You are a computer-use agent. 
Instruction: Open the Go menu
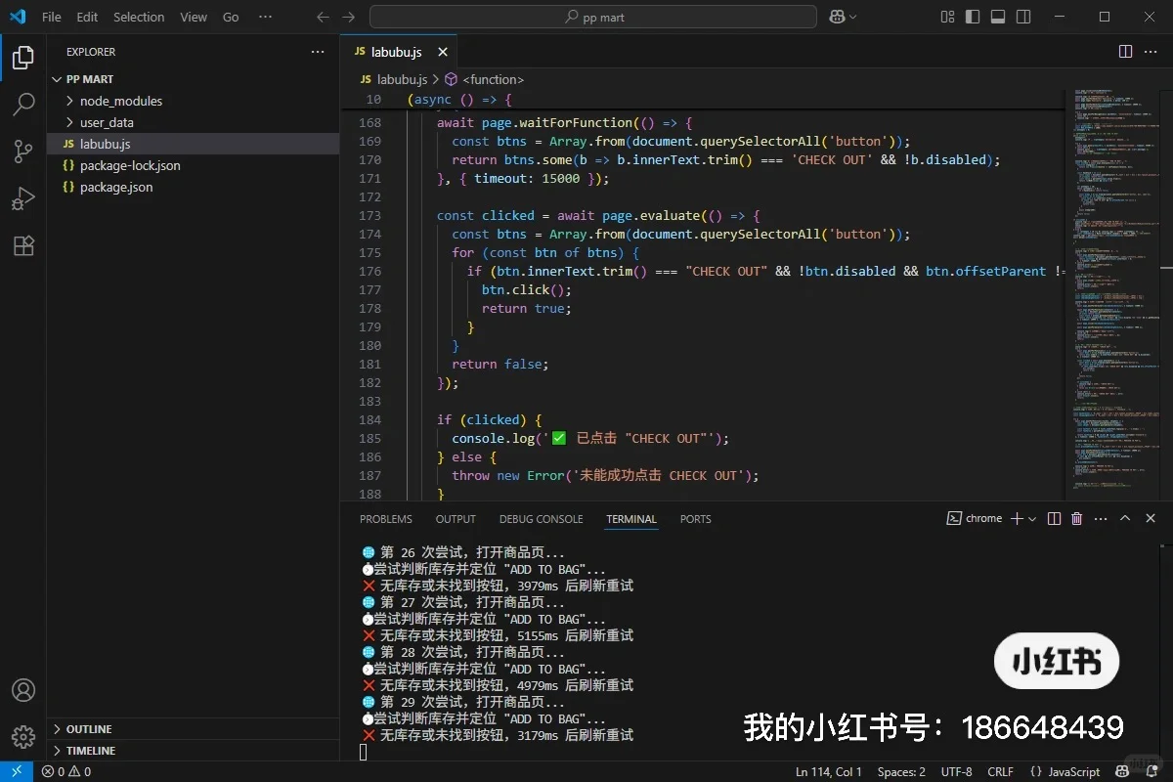pyautogui.click(x=231, y=17)
